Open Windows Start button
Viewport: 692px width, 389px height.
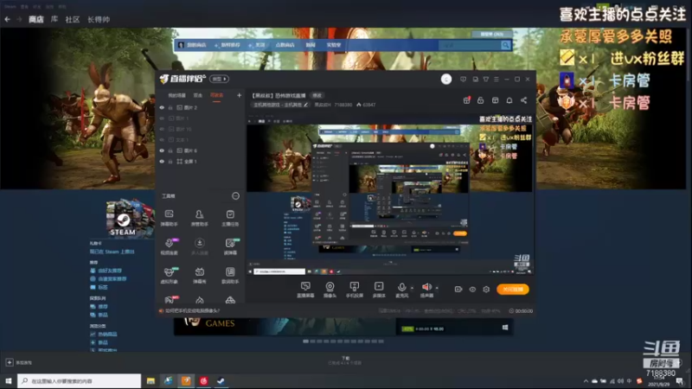9,380
